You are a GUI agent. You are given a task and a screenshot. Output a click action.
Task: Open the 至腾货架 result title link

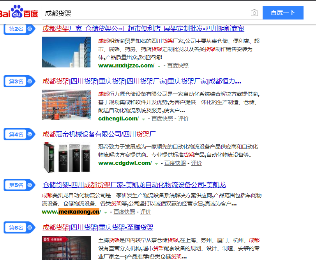(x=98, y=228)
